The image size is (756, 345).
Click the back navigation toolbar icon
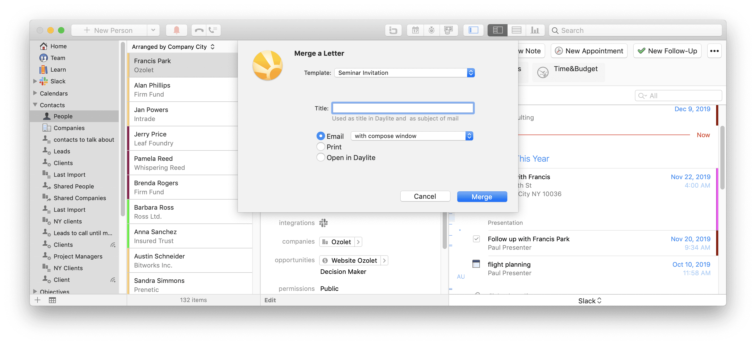(393, 30)
